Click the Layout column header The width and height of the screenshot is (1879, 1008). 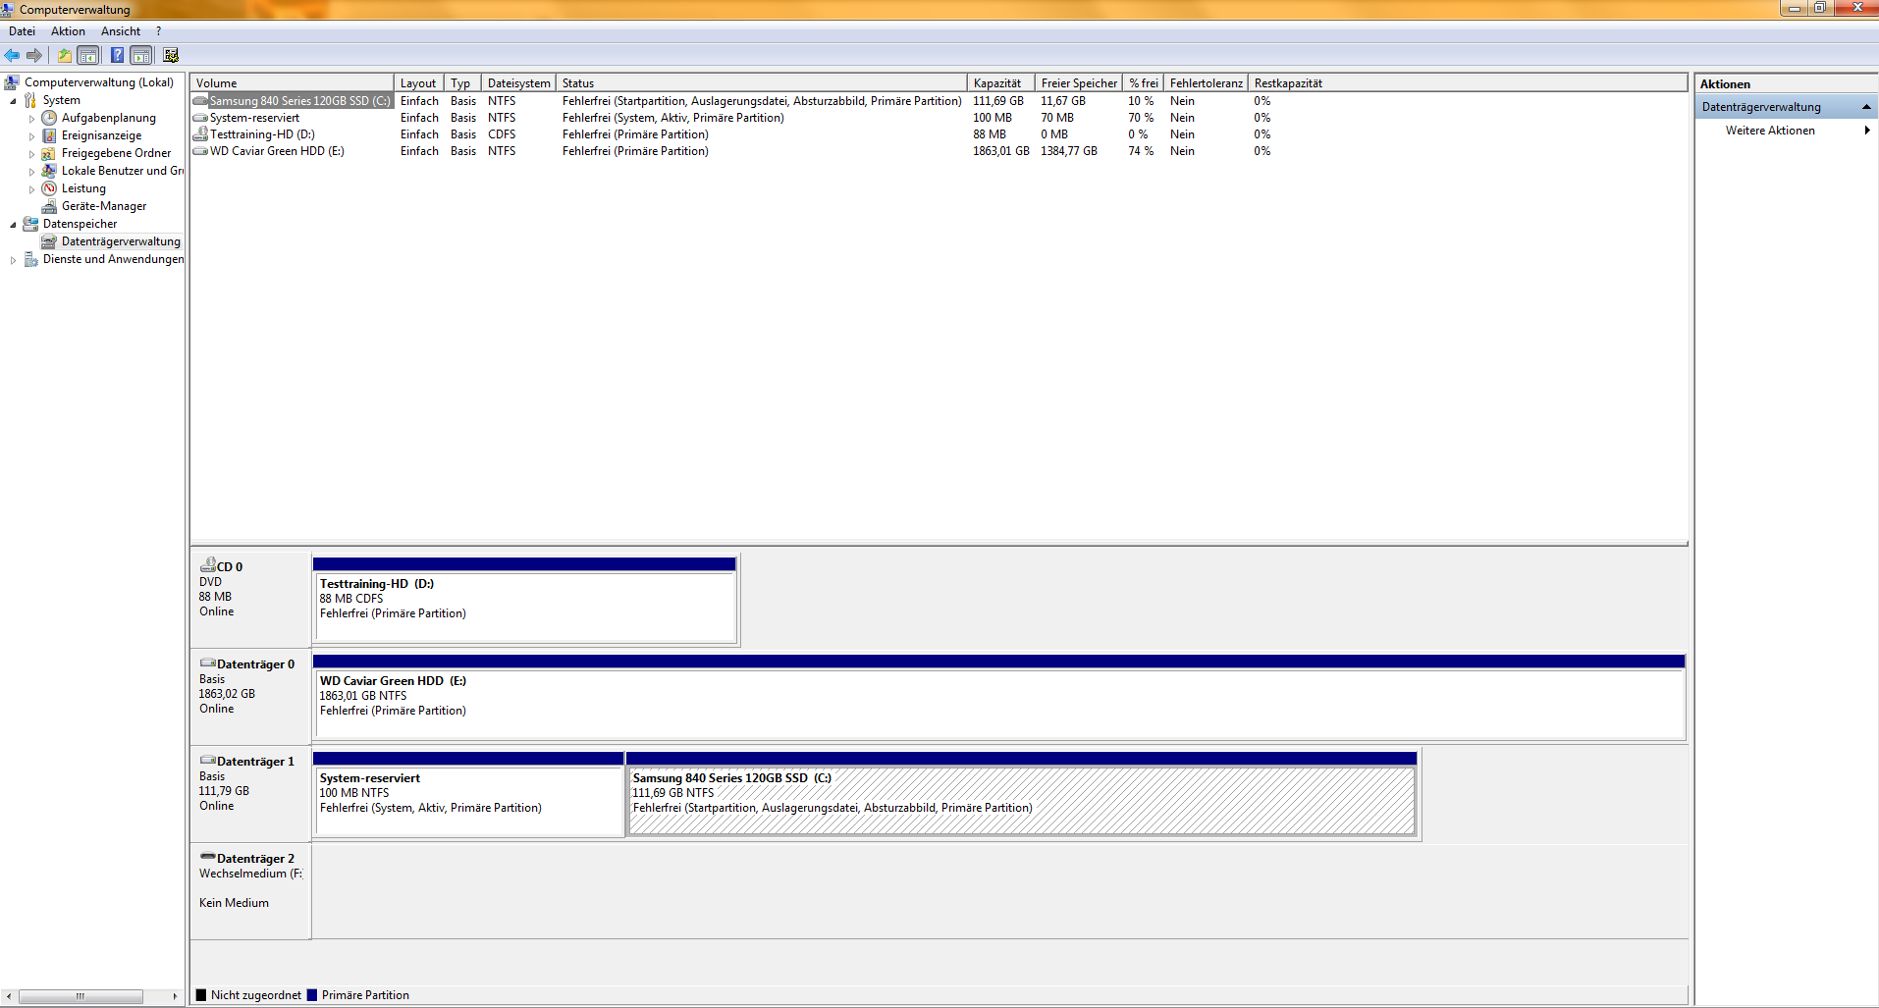(x=419, y=83)
